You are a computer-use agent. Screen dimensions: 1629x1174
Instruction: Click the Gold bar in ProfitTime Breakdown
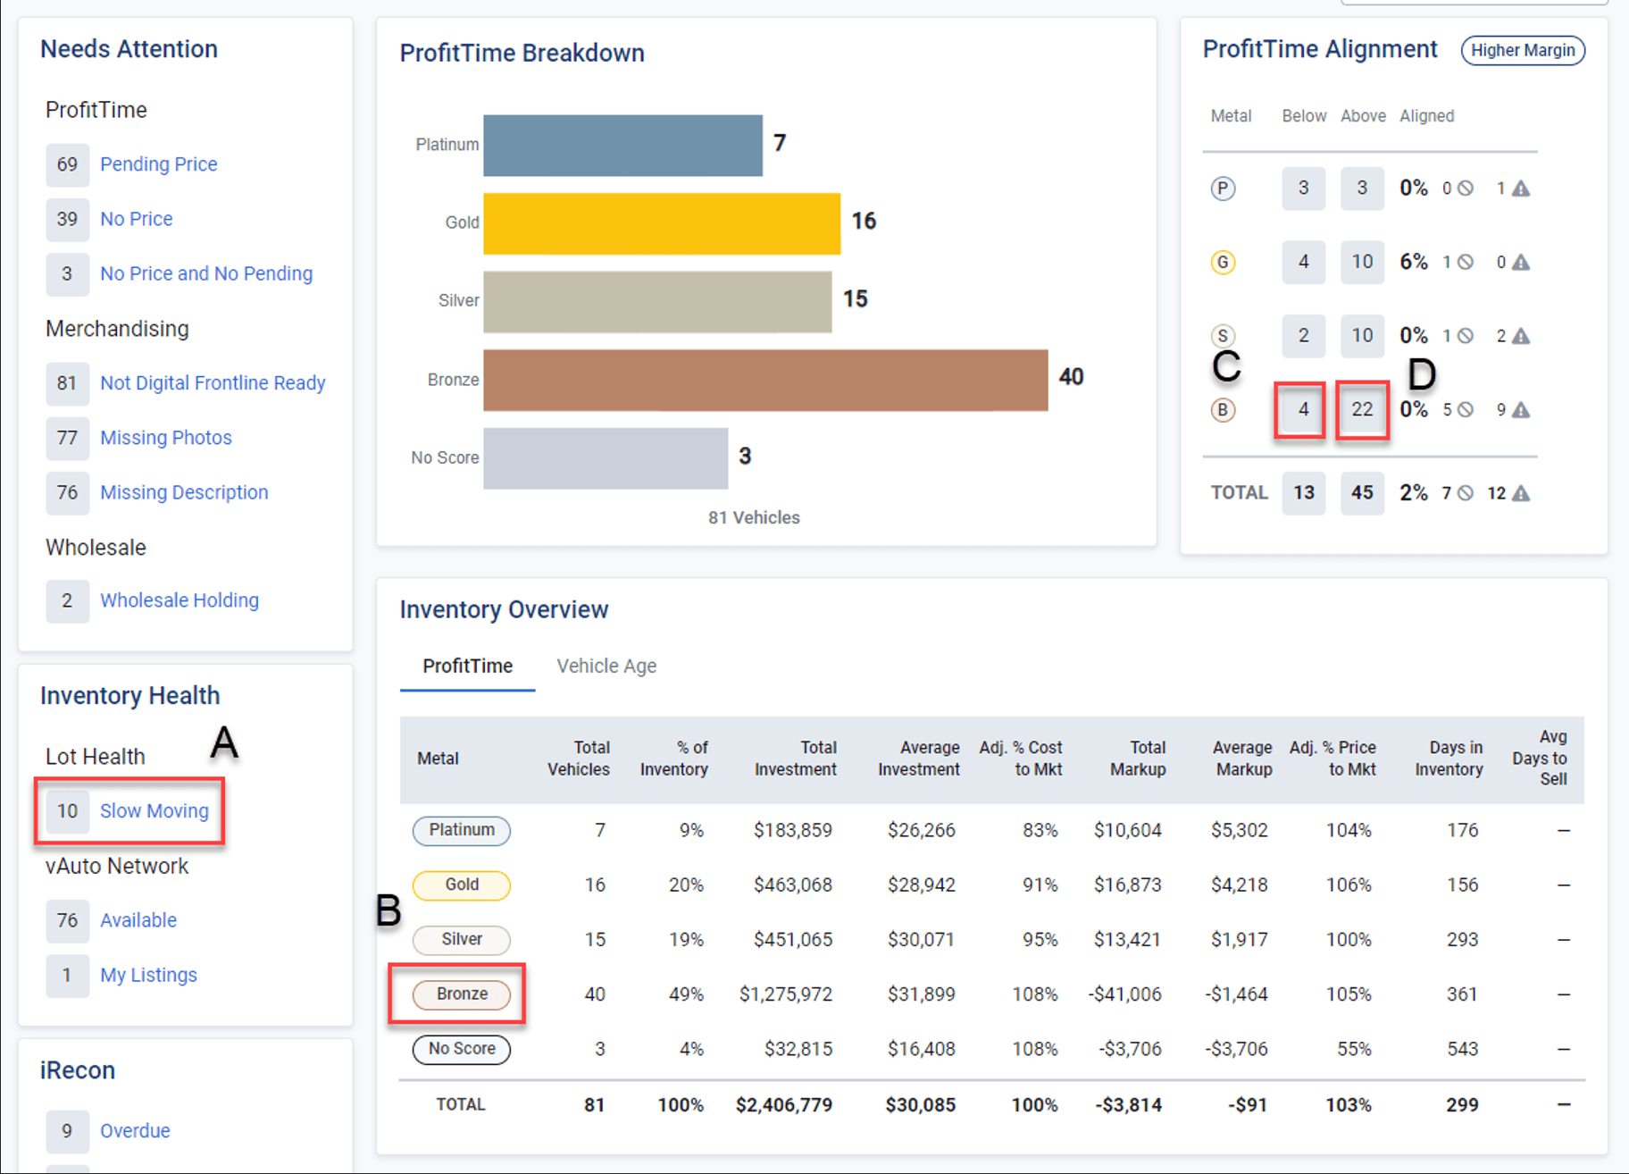click(x=661, y=223)
